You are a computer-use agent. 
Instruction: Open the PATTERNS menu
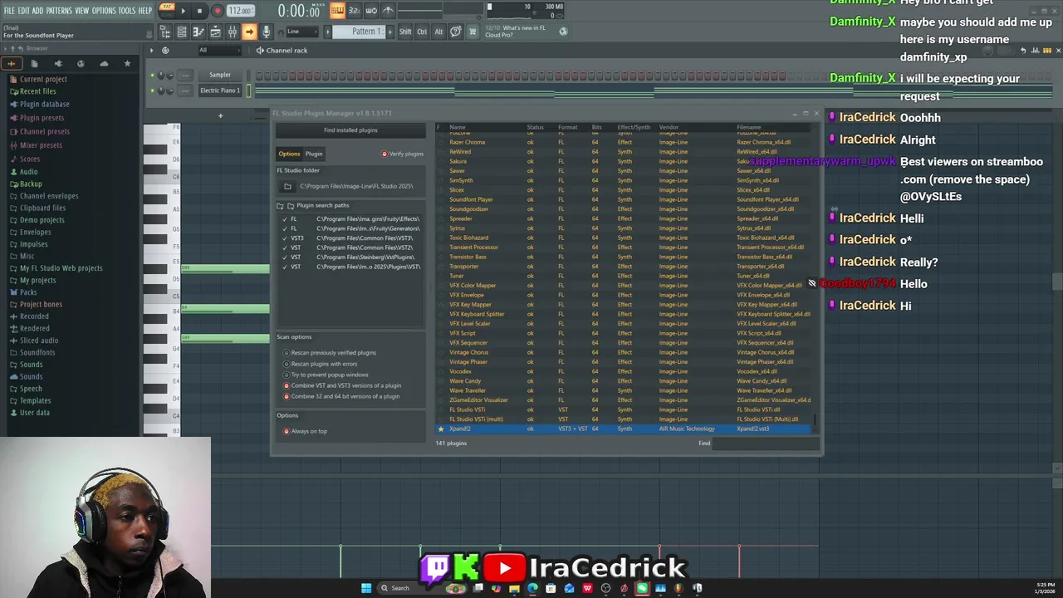[59, 11]
